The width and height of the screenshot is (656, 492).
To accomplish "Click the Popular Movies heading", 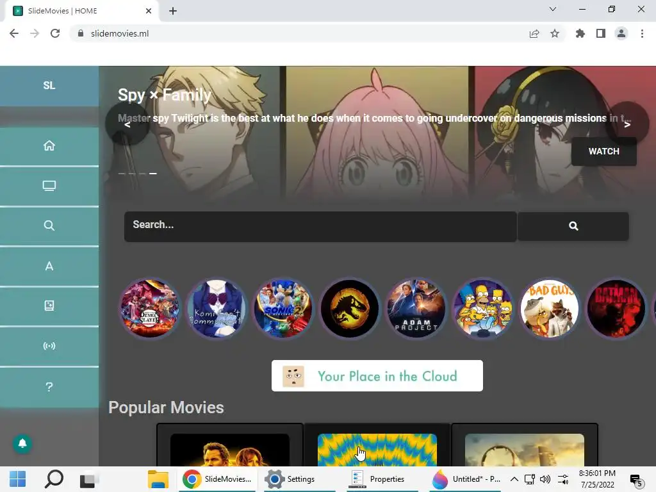I will (166, 407).
